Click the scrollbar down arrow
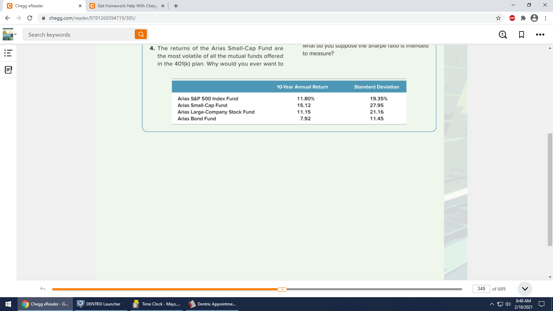 click(x=550, y=277)
